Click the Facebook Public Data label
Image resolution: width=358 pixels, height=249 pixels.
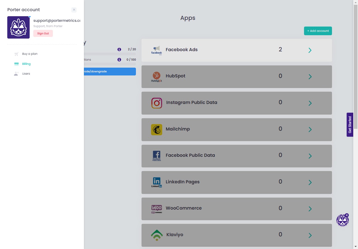[190, 155]
